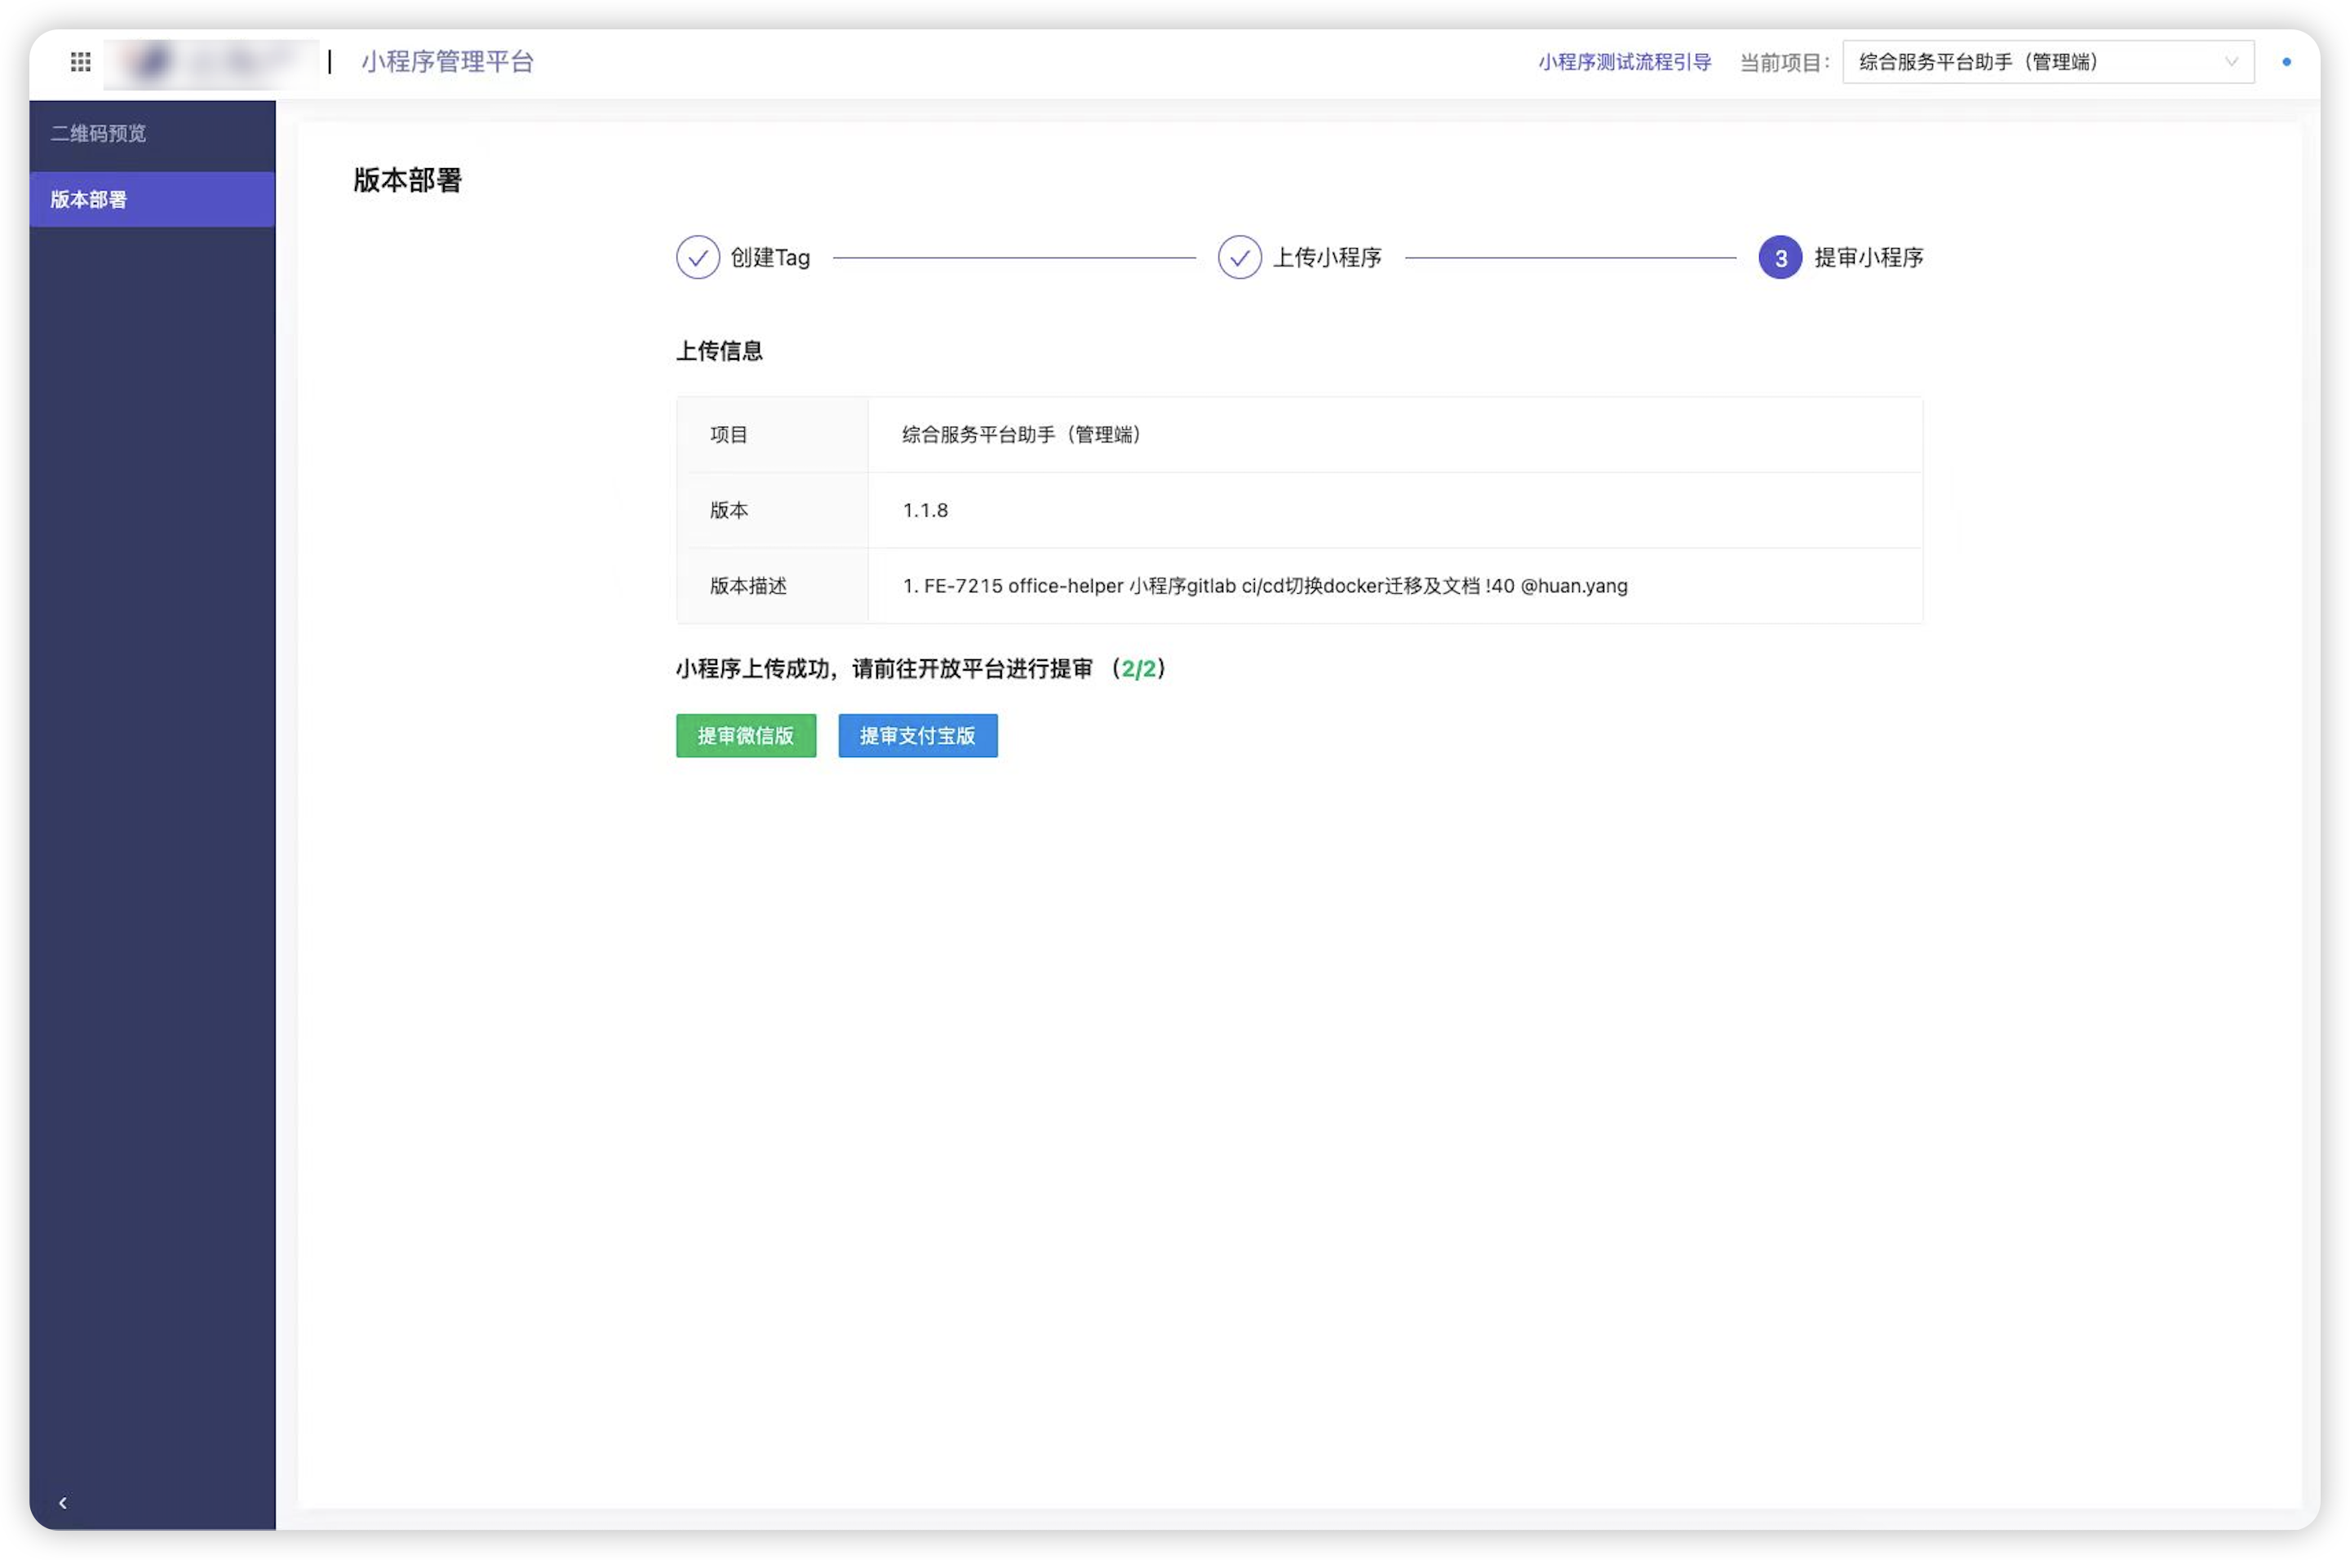The height and width of the screenshot is (1560, 2350).
Task: Click the 版本 row label
Action: (729, 511)
